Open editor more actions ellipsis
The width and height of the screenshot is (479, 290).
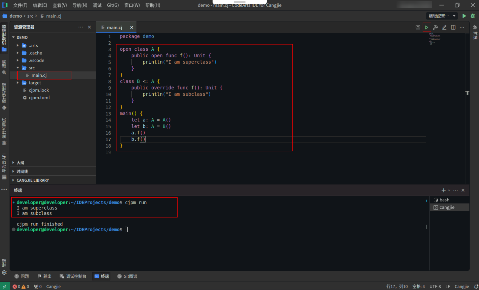462,27
